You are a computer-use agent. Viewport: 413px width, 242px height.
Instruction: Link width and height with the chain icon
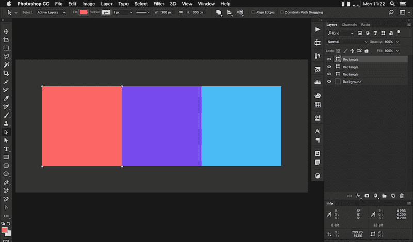tap(181, 12)
